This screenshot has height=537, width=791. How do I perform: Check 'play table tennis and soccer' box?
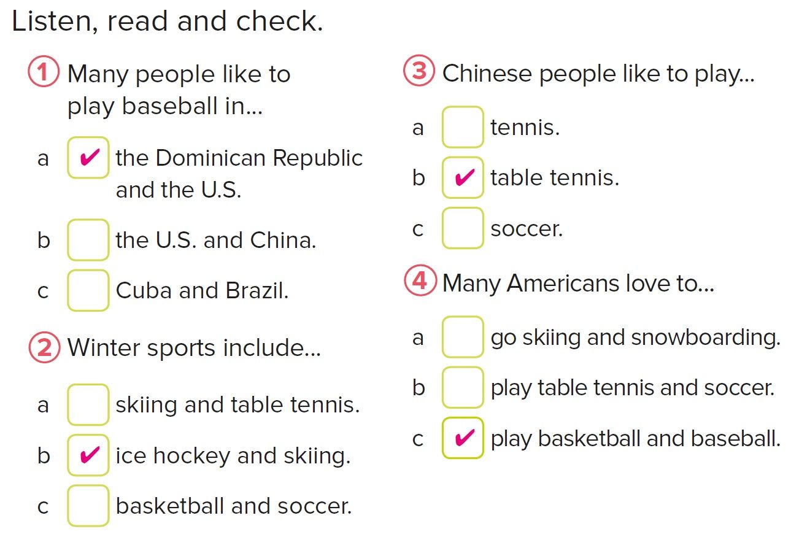coord(463,387)
